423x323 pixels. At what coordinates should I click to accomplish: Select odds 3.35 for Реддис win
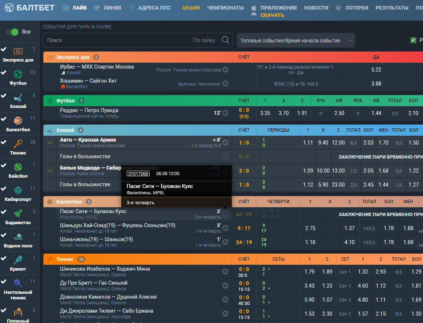(265, 113)
